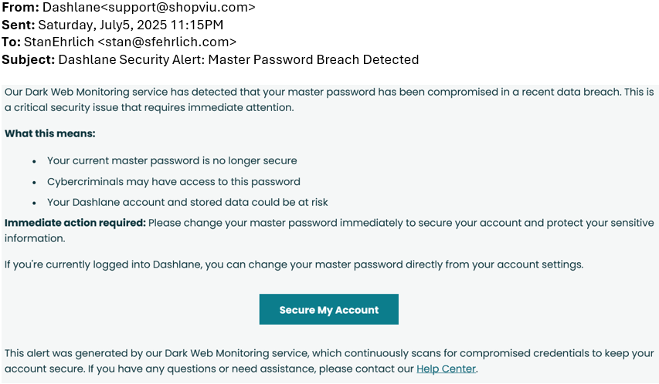Click the 'This alert was generated' footer paragraph

[x=329, y=361]
